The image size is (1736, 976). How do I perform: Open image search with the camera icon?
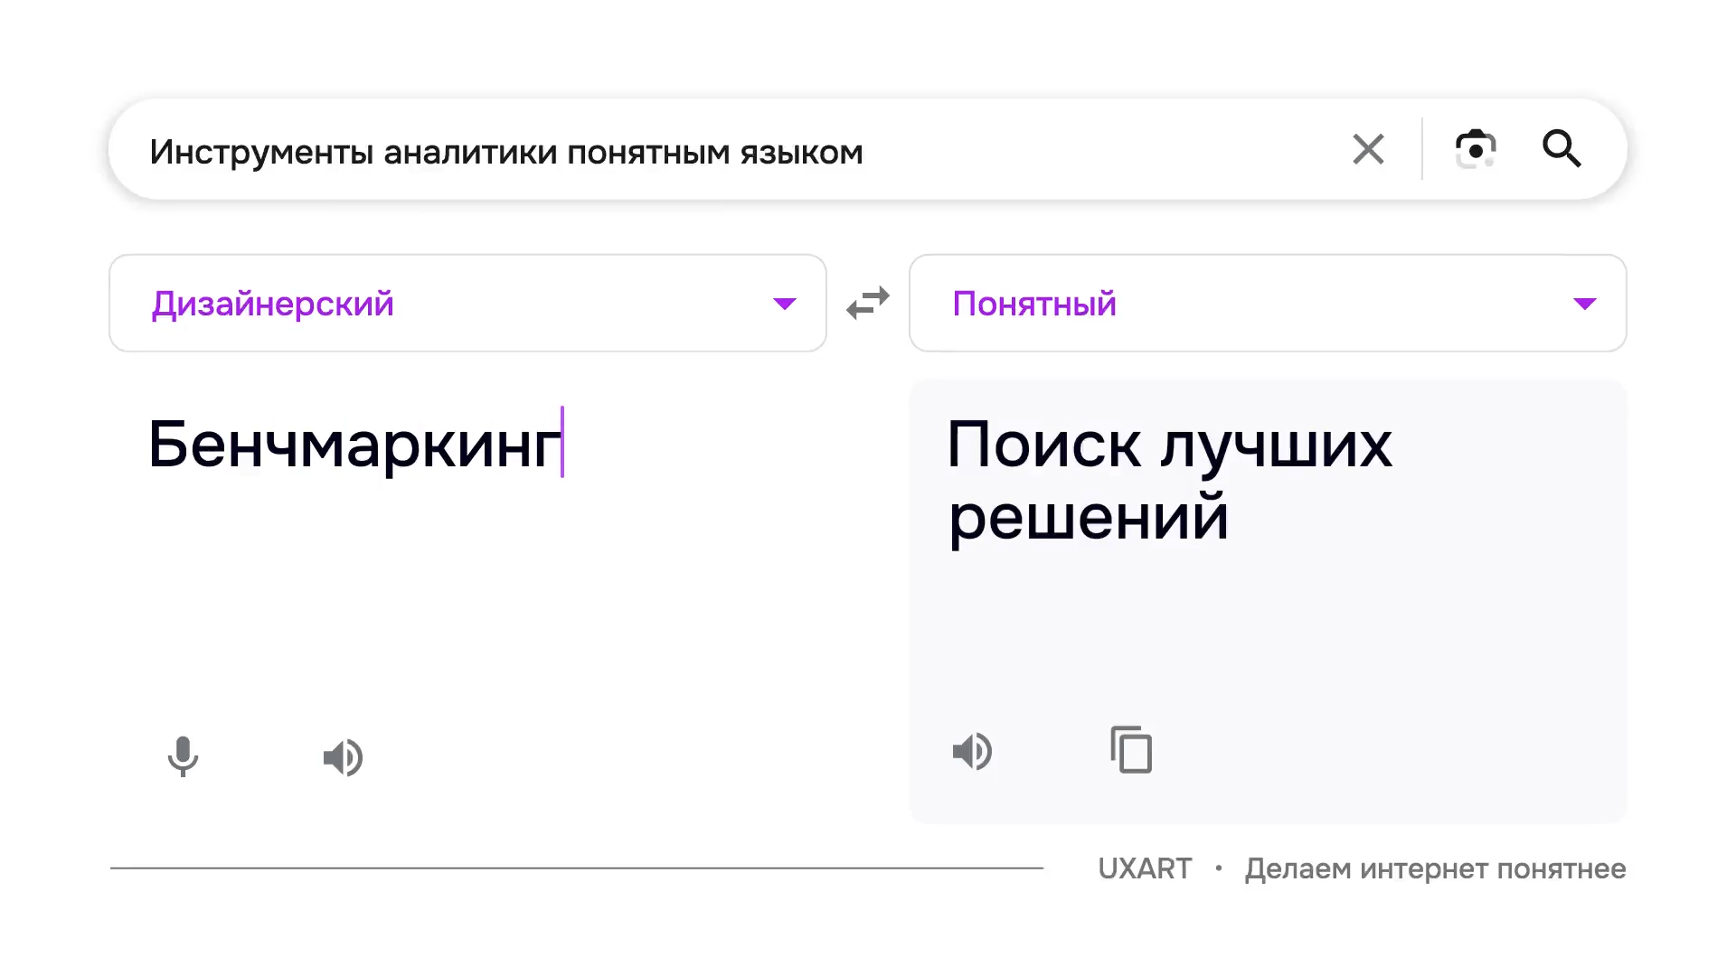(1475, 149)
